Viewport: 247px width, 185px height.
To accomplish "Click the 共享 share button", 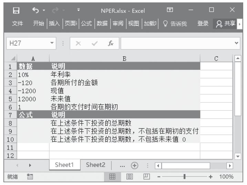I will point(226,23).
